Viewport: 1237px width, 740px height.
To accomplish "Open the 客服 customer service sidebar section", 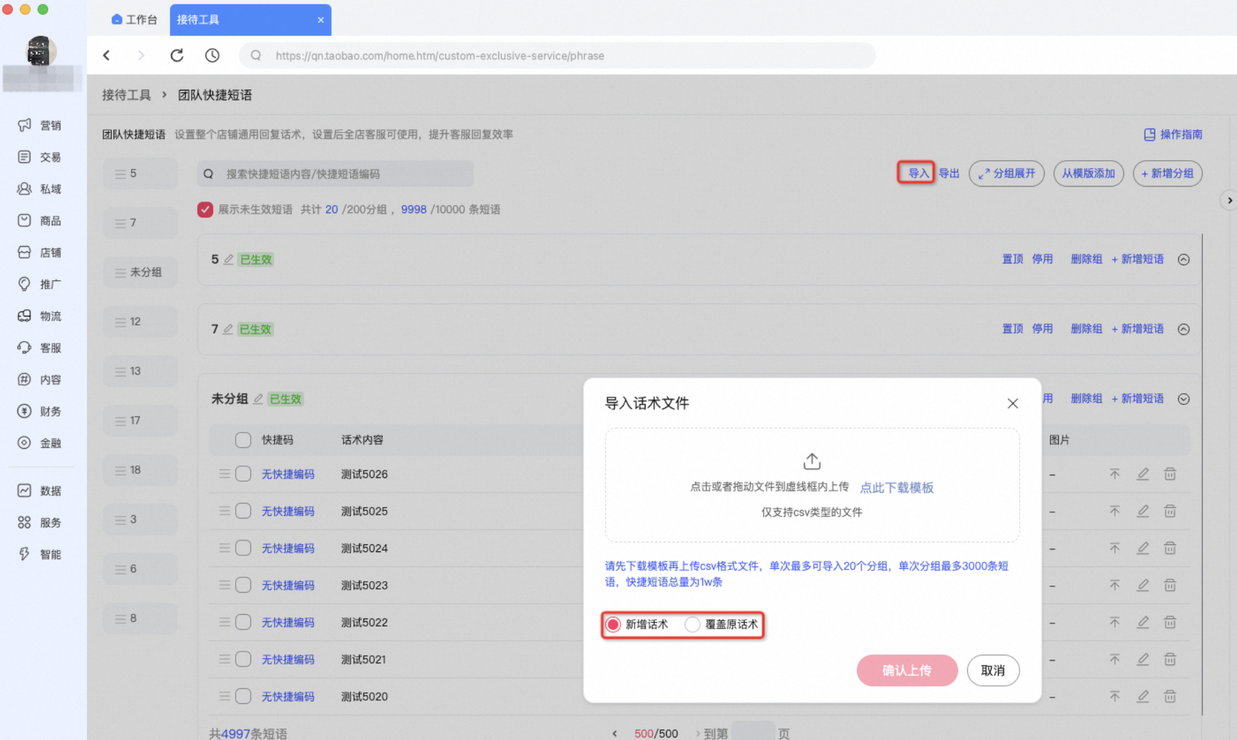I will pos(40,348).
